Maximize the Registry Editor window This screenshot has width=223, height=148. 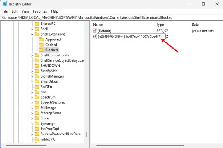(x=203, y=4)
